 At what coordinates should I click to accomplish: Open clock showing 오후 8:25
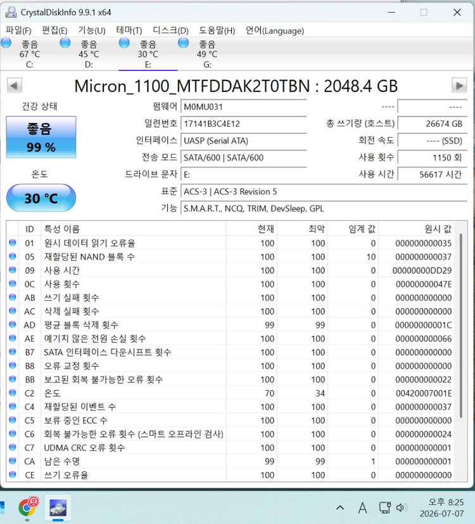point(442,508)
